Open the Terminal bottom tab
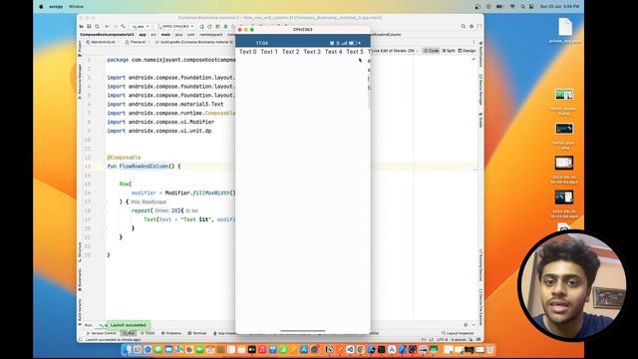 [x=197, y=333]
